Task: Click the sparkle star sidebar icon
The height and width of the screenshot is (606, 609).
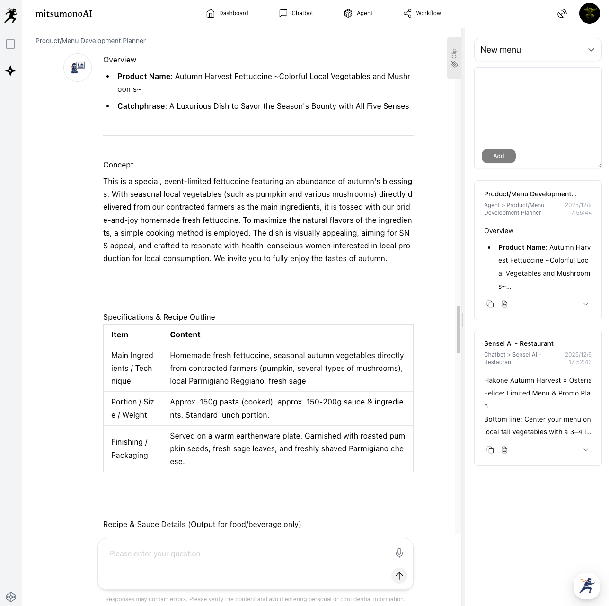Action: (10, 71)
